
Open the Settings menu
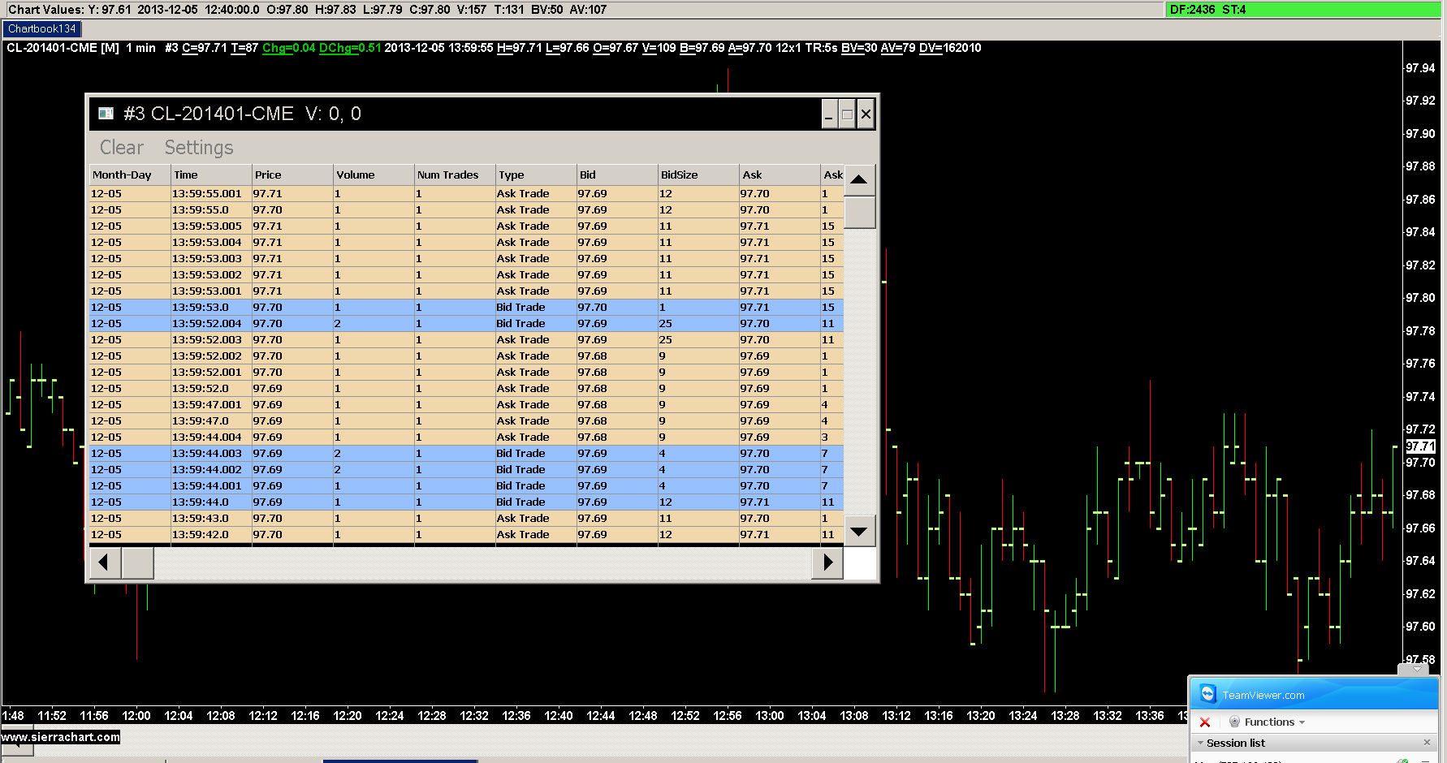199,147
